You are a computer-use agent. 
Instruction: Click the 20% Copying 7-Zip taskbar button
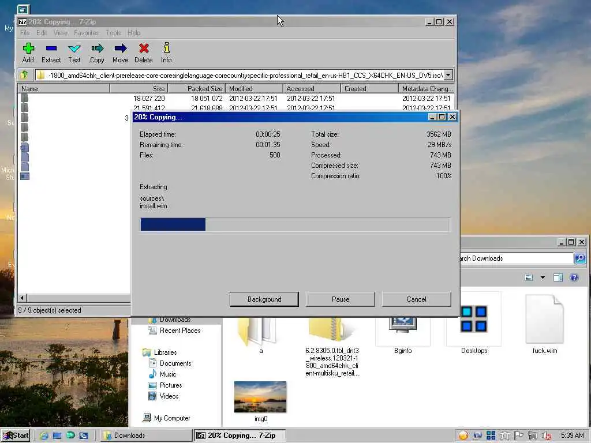(240, 436)
